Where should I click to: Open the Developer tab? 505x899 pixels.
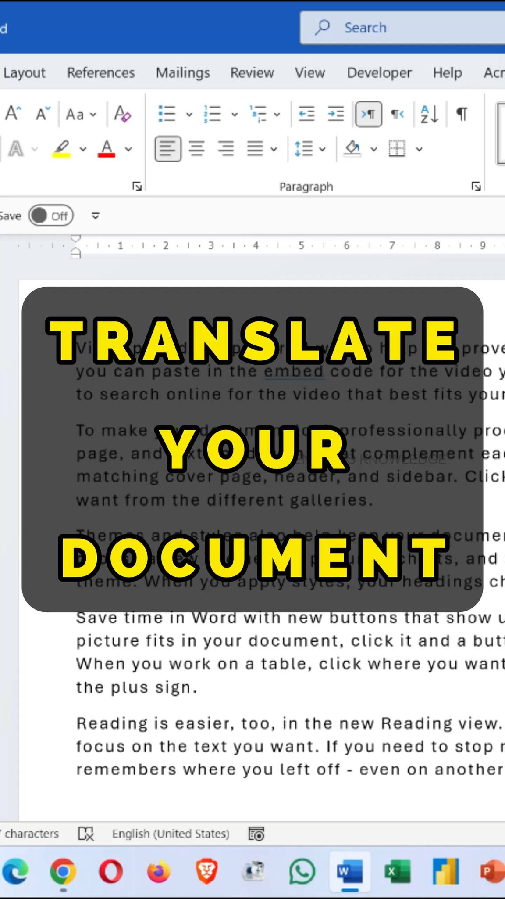(x=379, y=72)
